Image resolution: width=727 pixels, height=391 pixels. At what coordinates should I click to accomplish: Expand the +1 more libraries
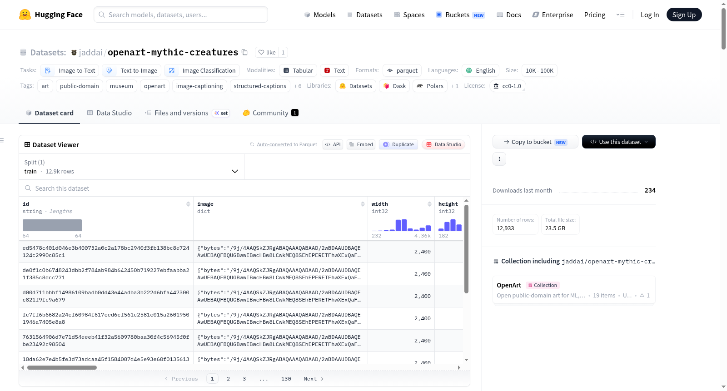coord(455,86)
